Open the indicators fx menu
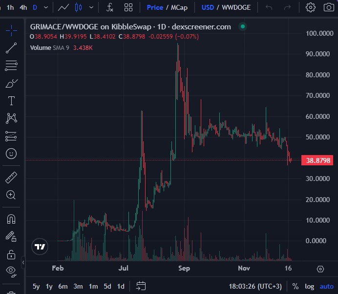The image size is (338, 294). click(110, 7)
